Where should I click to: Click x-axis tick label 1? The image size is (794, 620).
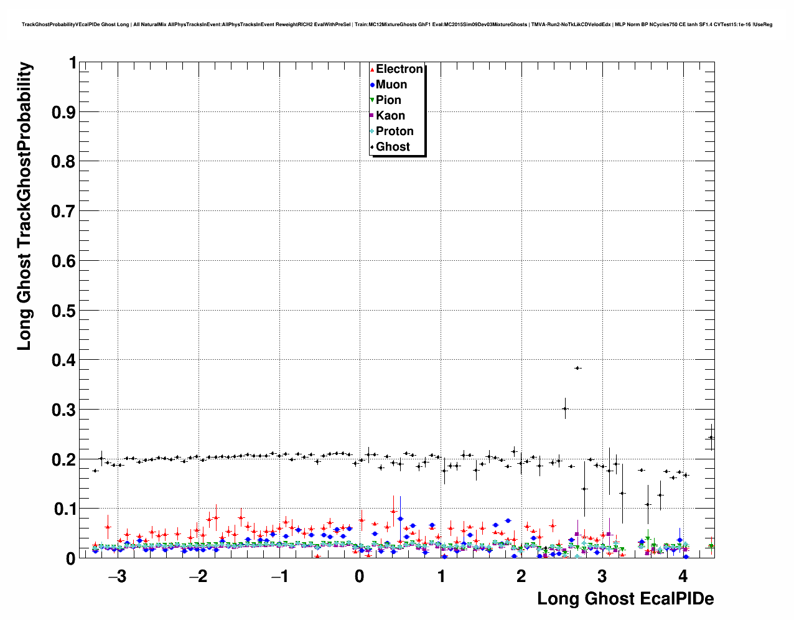[x=441, y=576]
